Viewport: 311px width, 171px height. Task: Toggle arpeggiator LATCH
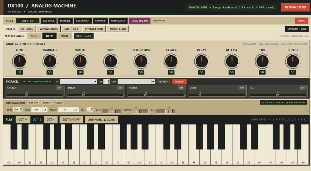(47, 103)
